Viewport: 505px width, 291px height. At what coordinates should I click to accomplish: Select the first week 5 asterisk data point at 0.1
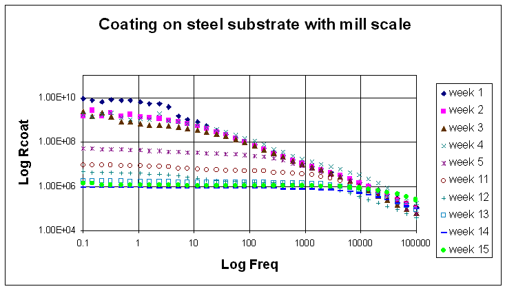83,148
